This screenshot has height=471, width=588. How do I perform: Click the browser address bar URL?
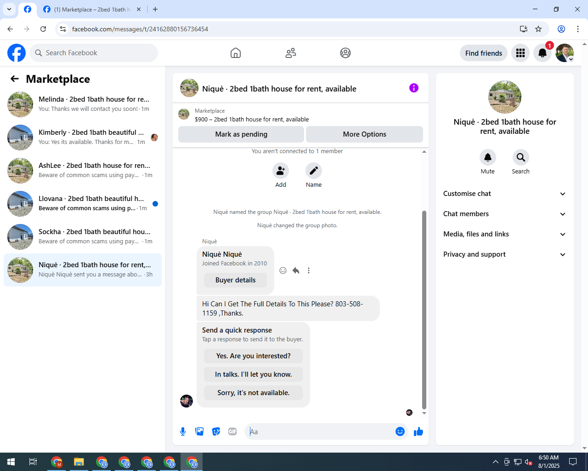140,29
